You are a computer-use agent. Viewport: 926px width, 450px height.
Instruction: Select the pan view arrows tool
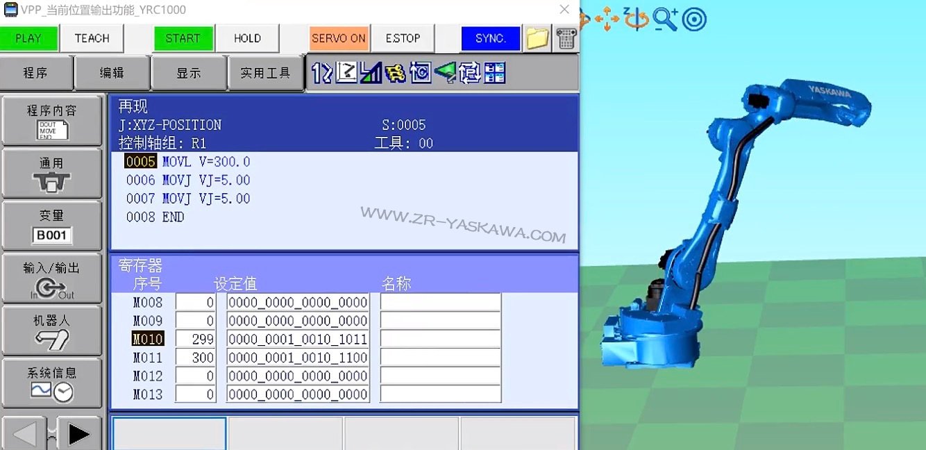[607, 19]
